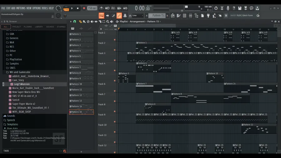
Task: Click the TAGS search icon
Action: pos(65,151)
